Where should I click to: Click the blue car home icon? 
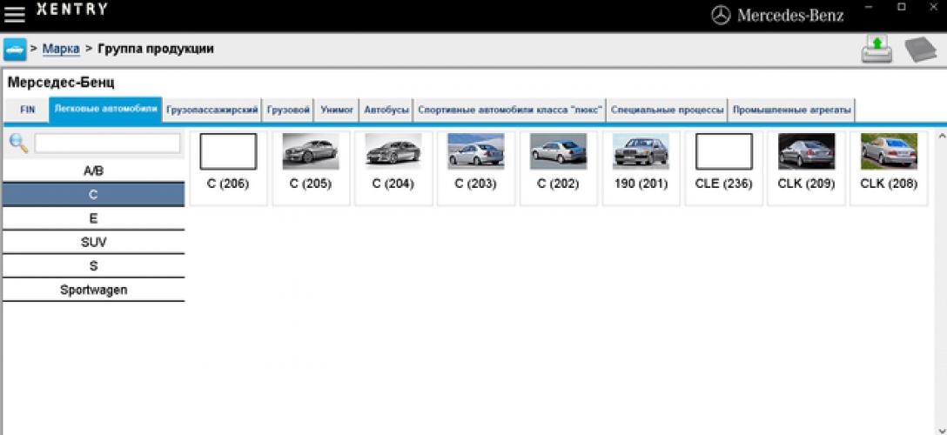coord(15,49)
